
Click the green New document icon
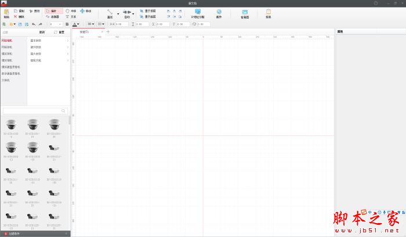4,24
